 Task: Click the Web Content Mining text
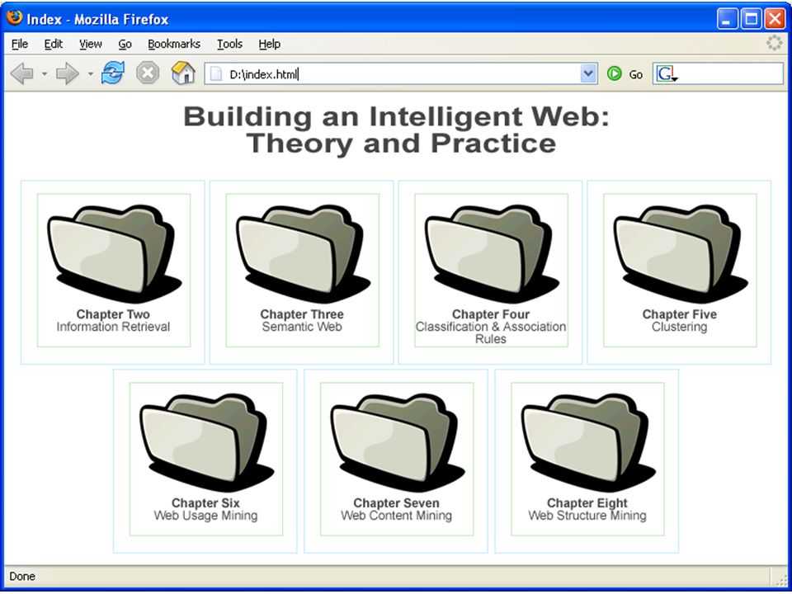click(397, 516)
